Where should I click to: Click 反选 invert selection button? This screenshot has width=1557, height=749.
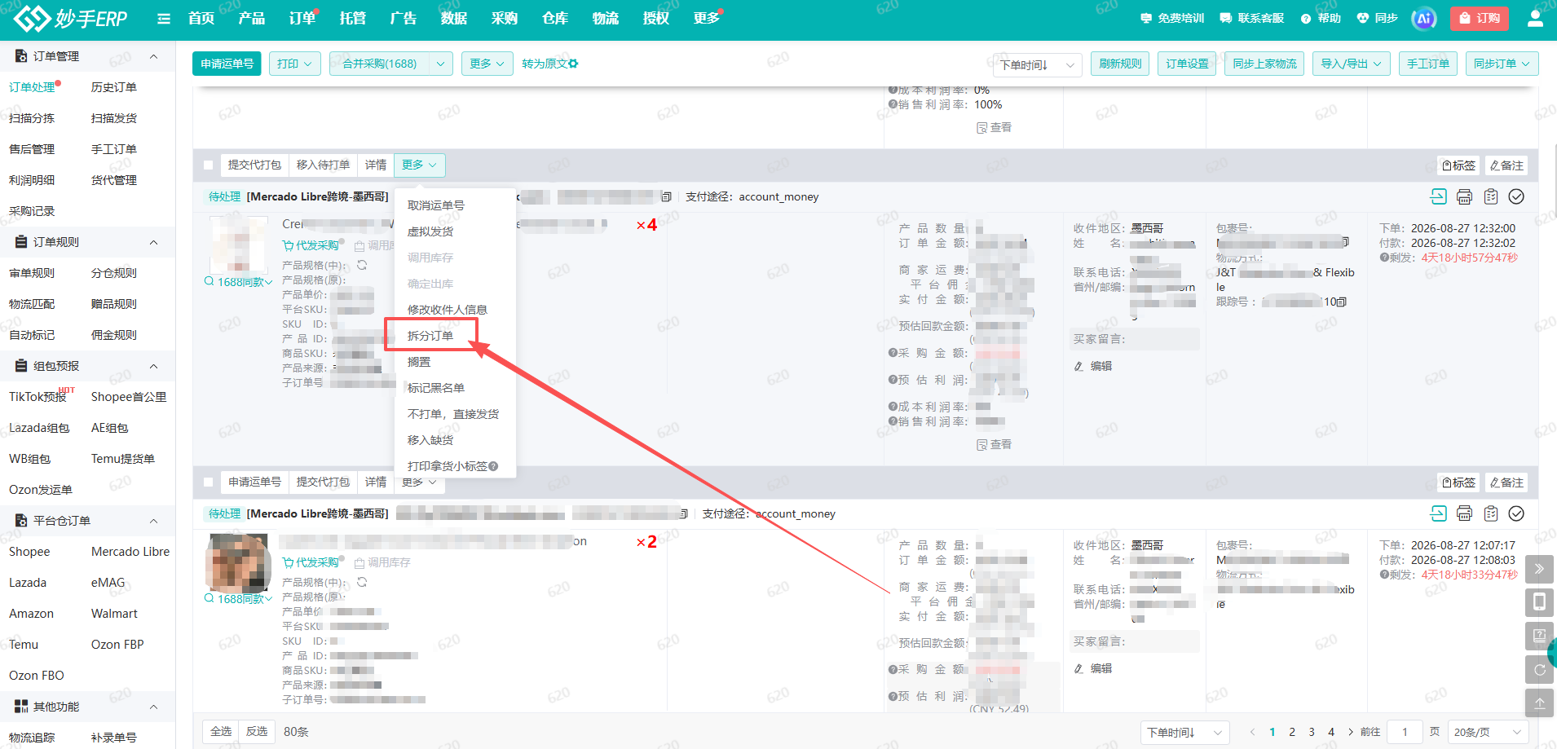pyautogui.click(x=257, y=731)
